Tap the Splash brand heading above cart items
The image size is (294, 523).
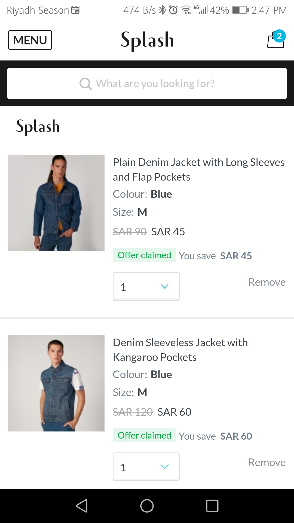(x=38, y=126)
